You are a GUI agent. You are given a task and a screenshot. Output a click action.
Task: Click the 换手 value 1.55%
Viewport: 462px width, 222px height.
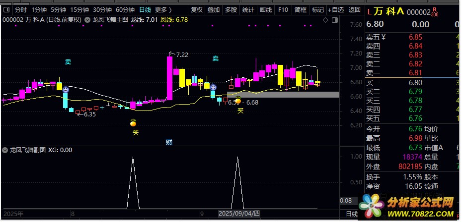(x=413, y=177)
